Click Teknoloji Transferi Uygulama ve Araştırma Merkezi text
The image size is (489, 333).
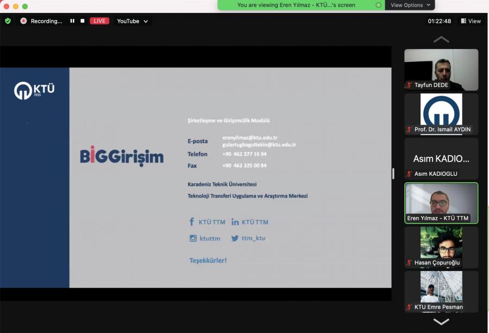click(248, 196)
